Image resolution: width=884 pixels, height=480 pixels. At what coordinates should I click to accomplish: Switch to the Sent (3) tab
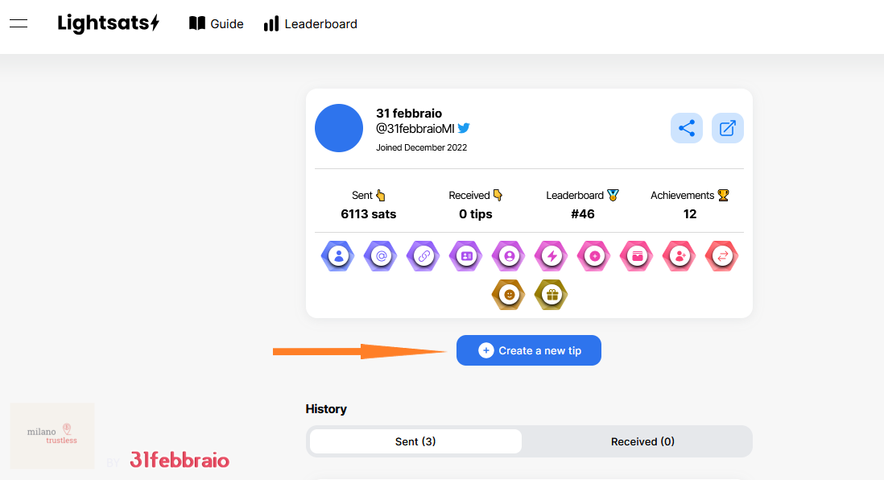tap(415, 441)
